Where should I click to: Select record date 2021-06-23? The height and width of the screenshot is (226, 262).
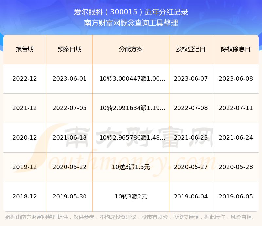(x=191, y=138)
